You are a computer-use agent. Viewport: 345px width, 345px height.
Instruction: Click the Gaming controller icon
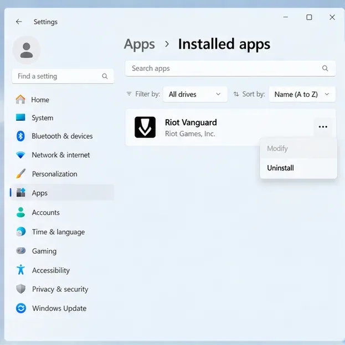coord(21,251)
